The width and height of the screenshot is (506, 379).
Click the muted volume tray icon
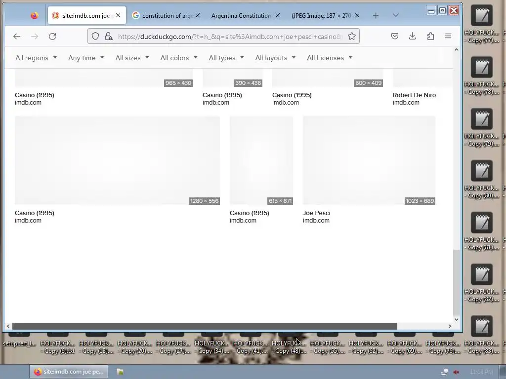point(456,372)
